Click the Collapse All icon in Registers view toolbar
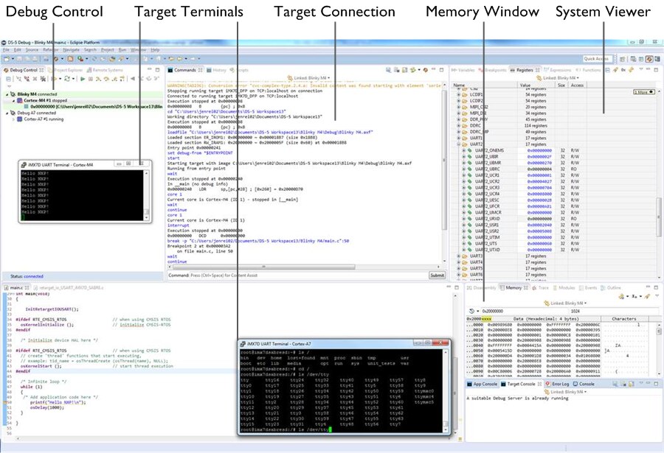 coord(607,70)
